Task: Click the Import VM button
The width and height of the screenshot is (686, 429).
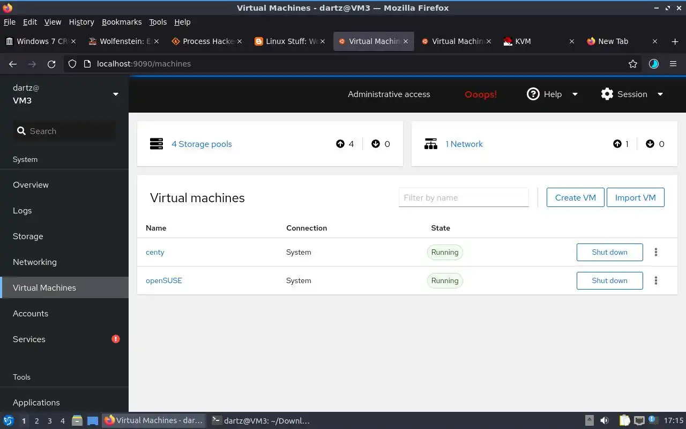Action: [636, 197]
